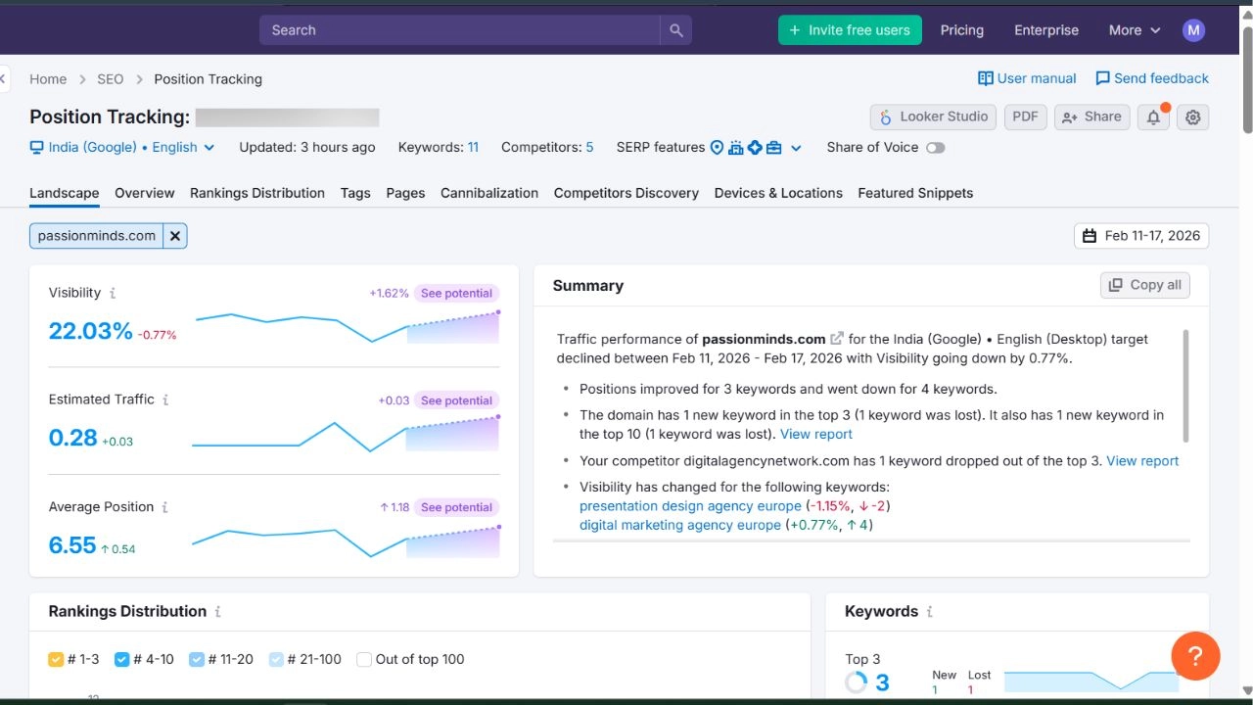This screenshot has height=705, width=1253.
Task: Click the briefcase jobs SERP feature icon
Action: 772,147
